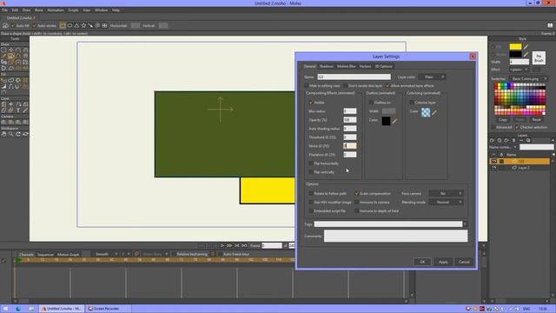This screenshot has height=313, width=556.
Task: Switch to the Shadows tab
Action: click(x=327, y=66)
